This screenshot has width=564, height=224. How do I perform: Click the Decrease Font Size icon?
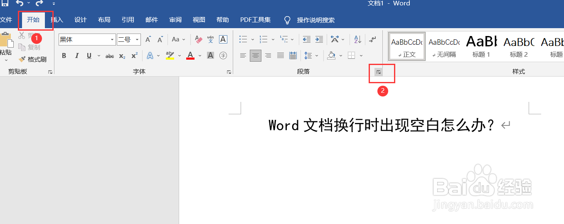(160, 39)
